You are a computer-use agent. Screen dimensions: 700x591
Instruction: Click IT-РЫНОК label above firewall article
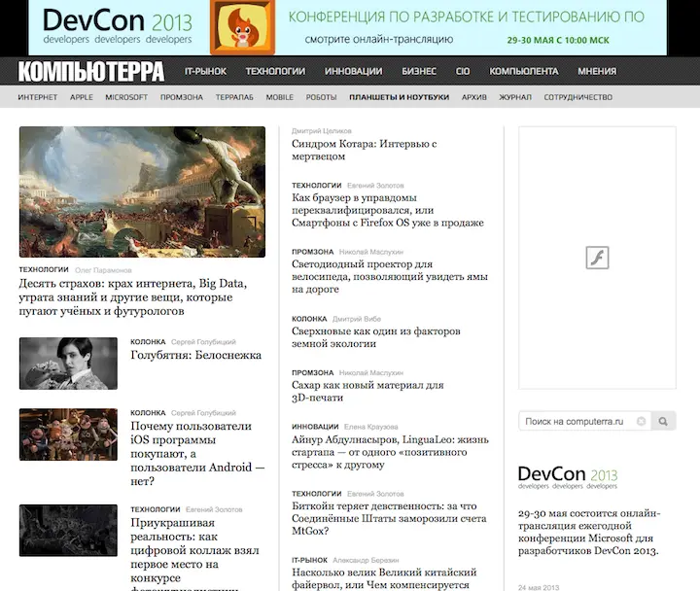(309, 560)
